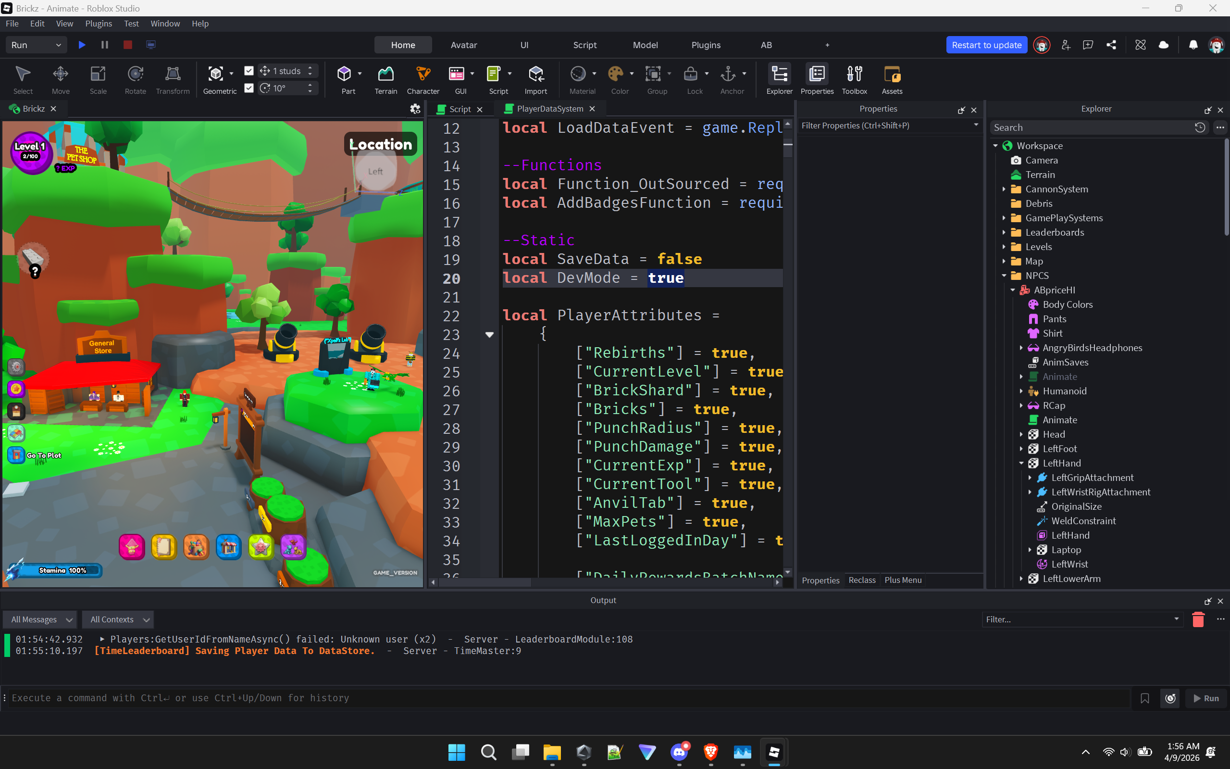Click the Explorer search history icon
Viewport: 1230px width, 769px height.
click(1200, 127)
